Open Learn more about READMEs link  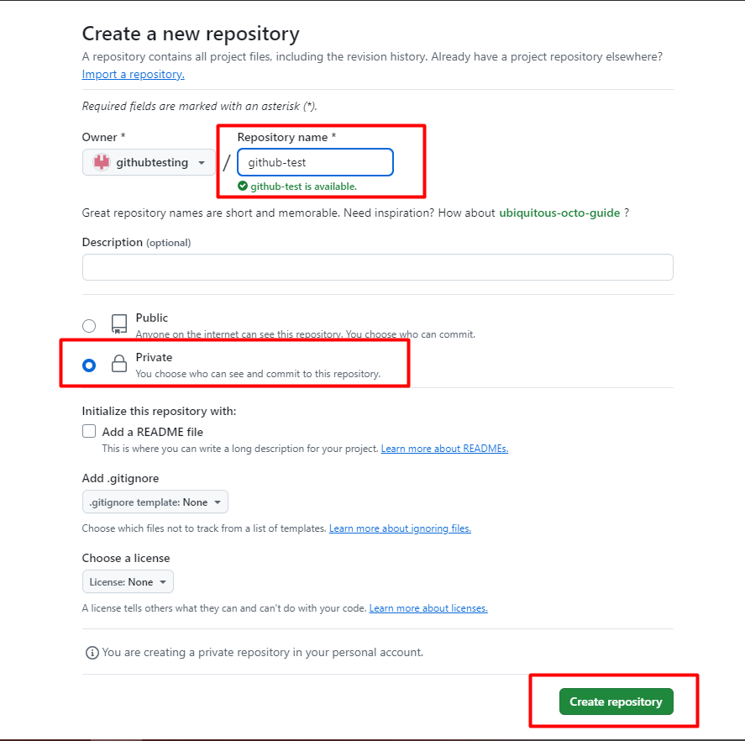coord(444,449)
